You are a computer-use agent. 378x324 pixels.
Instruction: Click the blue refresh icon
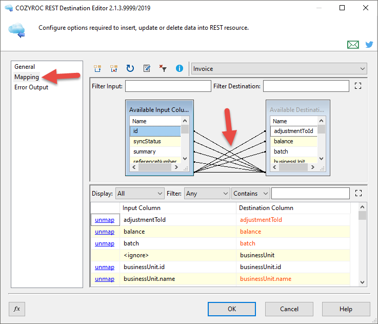[130, 69]
